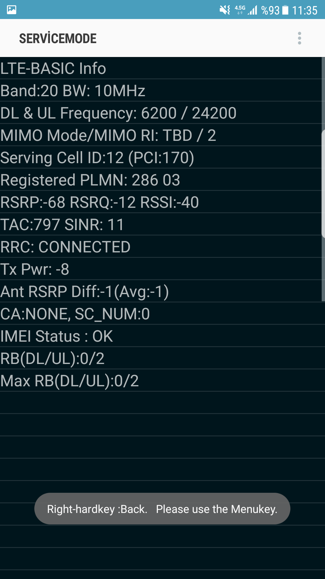Tap the 11:35 clock in status bar
Screen dimensions: 325x579
pos(305,11)
